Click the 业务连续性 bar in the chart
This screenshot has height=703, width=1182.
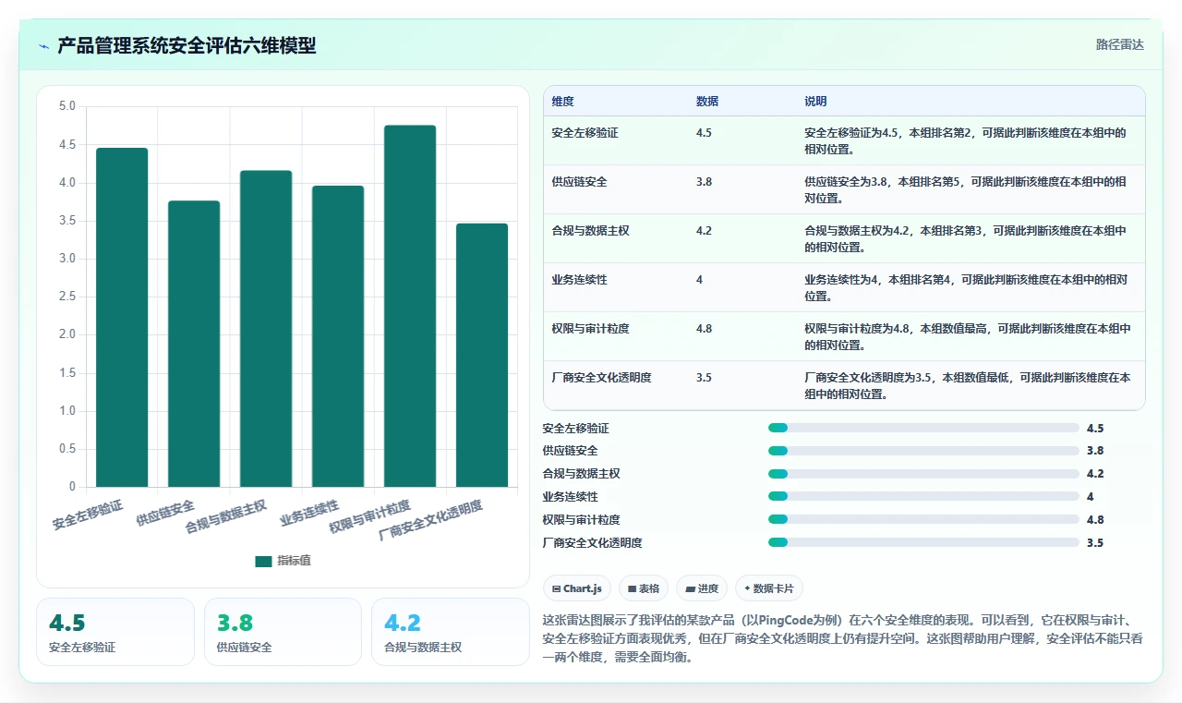[338, 336]
